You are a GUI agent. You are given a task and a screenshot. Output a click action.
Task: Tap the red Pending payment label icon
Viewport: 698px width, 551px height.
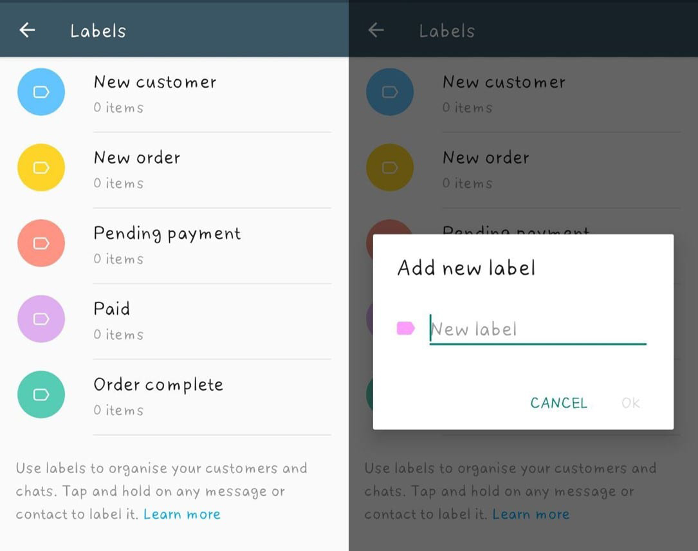click(x=41, y=243)
